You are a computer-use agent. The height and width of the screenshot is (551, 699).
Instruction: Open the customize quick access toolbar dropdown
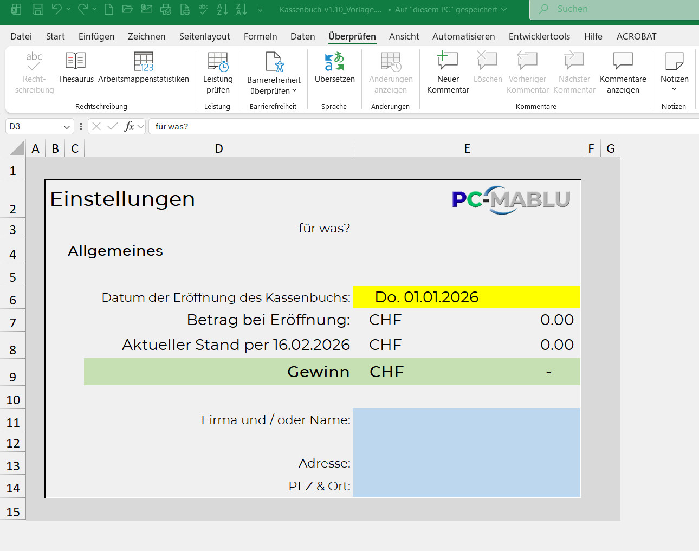click(x=260, y=9)
